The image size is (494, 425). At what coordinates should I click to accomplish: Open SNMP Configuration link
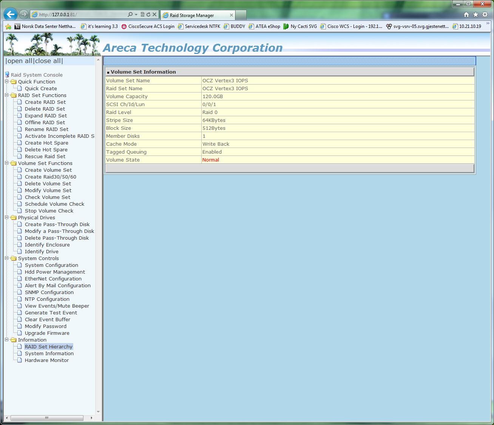pos(49,292)
